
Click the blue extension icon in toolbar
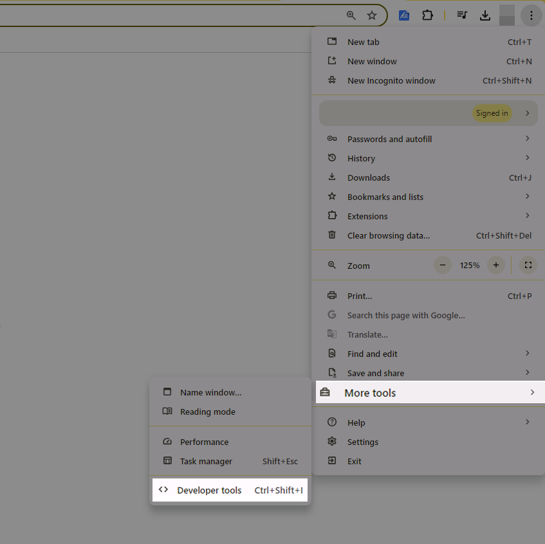point(404,15)
